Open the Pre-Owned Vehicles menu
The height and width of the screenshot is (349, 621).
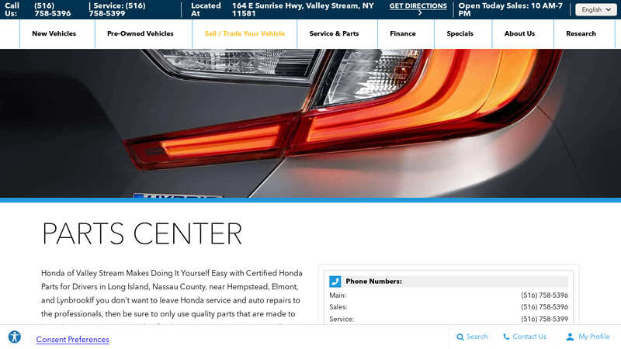(141, 33)
